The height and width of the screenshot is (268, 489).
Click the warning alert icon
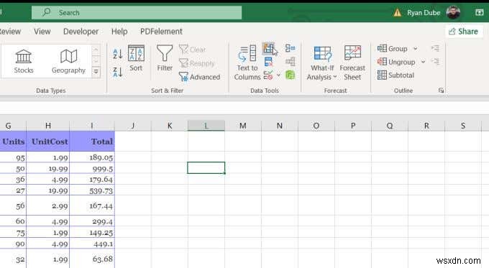[x=397, y=13]
